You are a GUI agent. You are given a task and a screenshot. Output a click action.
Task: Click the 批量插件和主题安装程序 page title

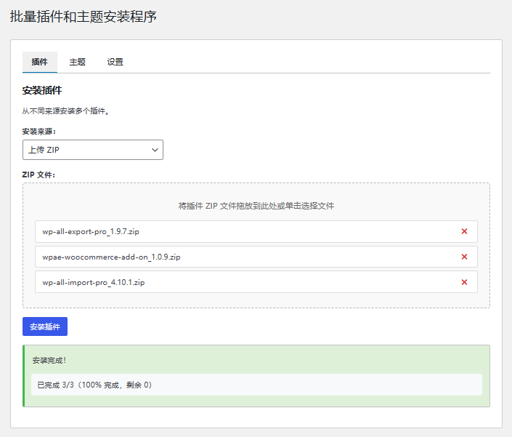click(x=83, y=16)
